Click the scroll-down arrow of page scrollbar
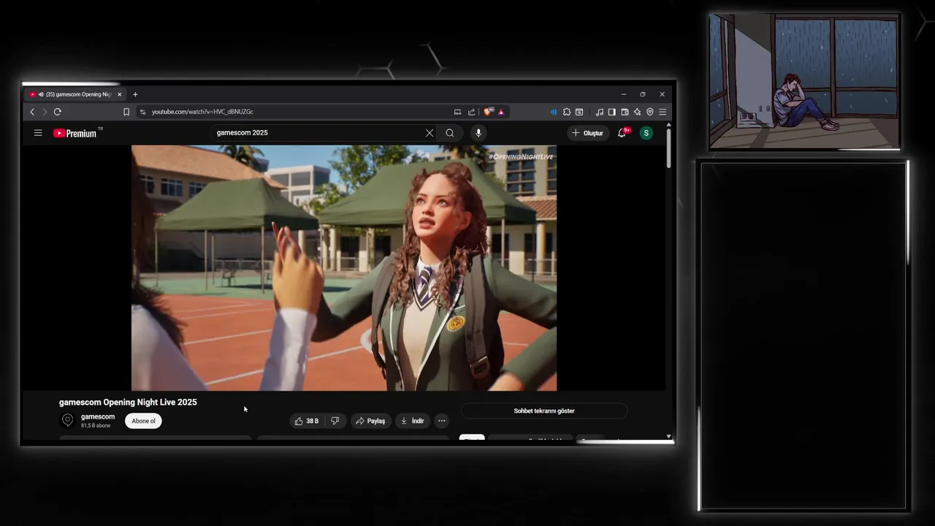 pyautogui.click(x=668, y=436)
